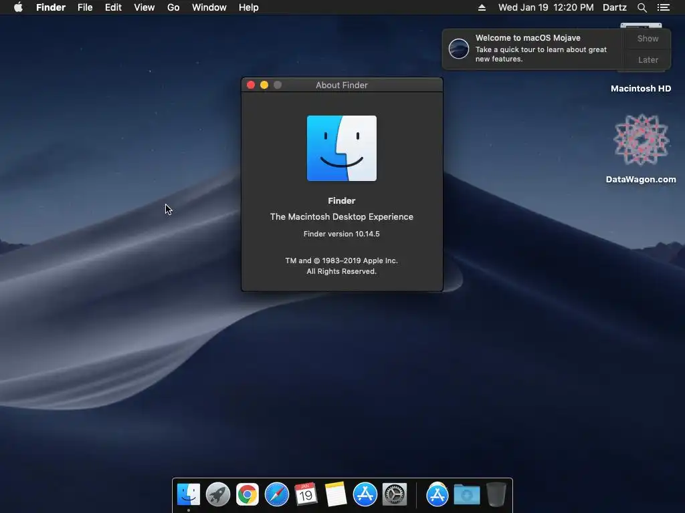Open Notification Center list icon

[x=663, y=7]
